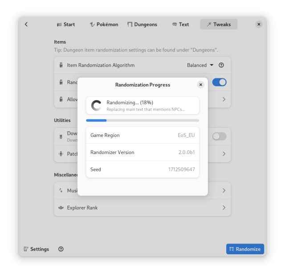The height and width of the screenshot is (277, 285).
Task: Click the Item Randomization Algorithm row icon
Action: (61, 65)
